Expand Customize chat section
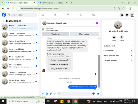This screenshot has width=138, height=104. click(x=118, y=46)
